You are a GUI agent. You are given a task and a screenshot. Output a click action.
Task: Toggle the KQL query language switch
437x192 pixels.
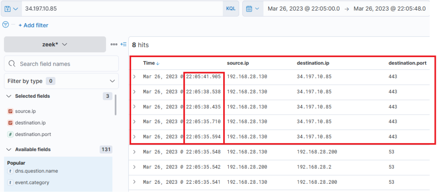231,8
